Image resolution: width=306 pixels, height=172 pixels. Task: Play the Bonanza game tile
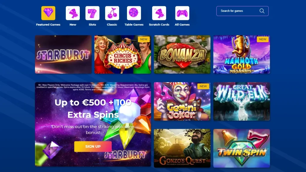click(x=182, y=54)
